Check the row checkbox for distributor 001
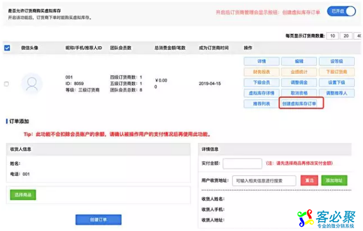This screenshot has height=231, width=363. click(6, 84)
